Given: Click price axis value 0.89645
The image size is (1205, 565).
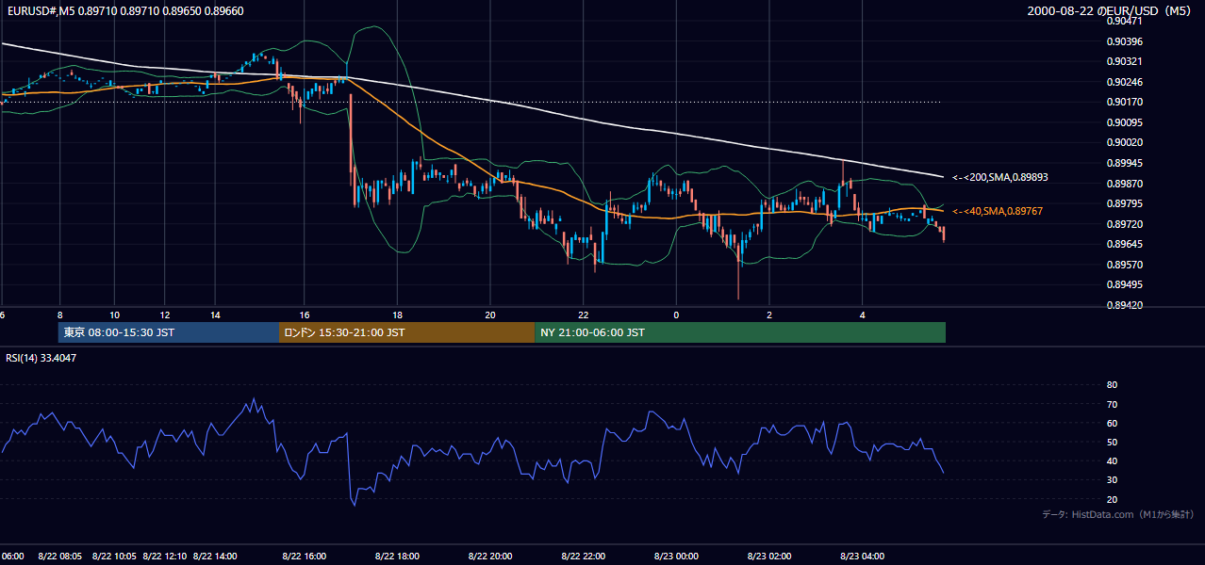Looking at the screenshot, I should coord(1124,244).
